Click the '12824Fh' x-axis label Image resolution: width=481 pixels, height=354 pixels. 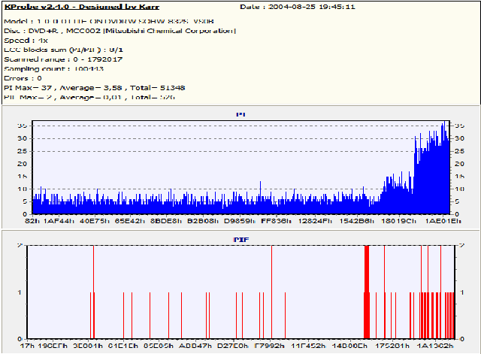coord(315,221)
